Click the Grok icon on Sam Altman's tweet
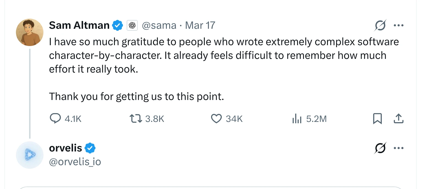The image size is (437, 189). click(380, 25)
